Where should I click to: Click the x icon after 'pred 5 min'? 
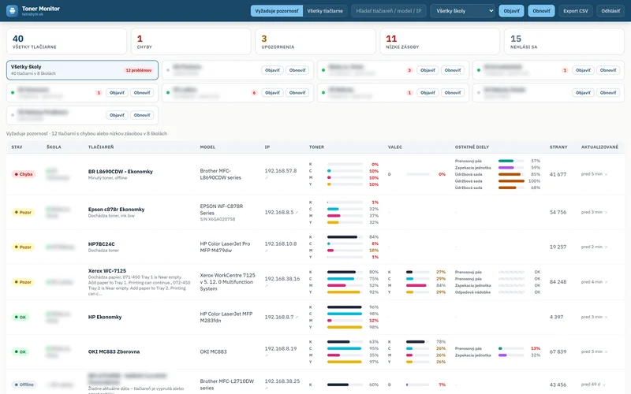click(x=606, y=174)
